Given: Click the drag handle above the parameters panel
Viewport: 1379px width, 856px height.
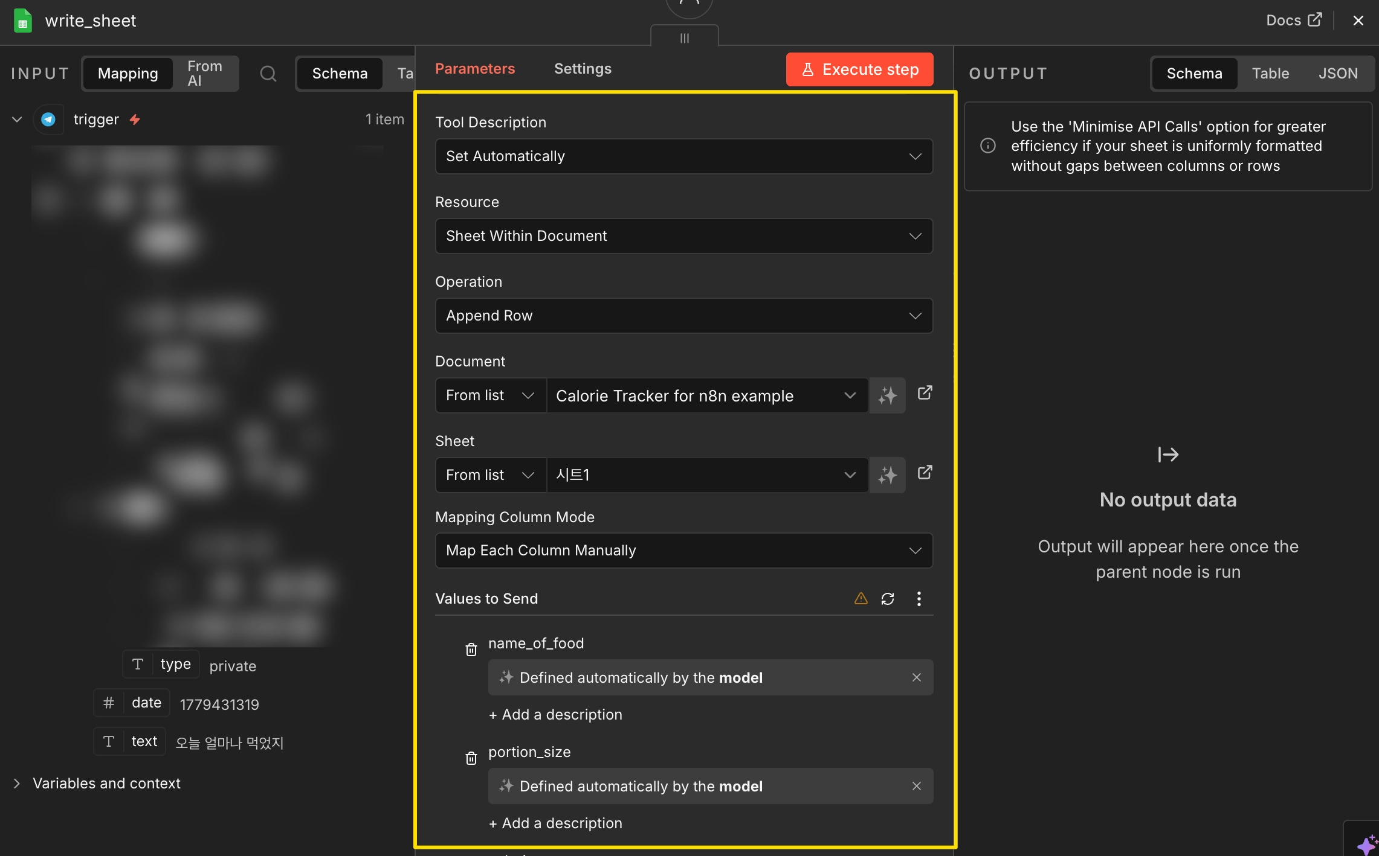Looking at the screenshot, I should (685, 38).
